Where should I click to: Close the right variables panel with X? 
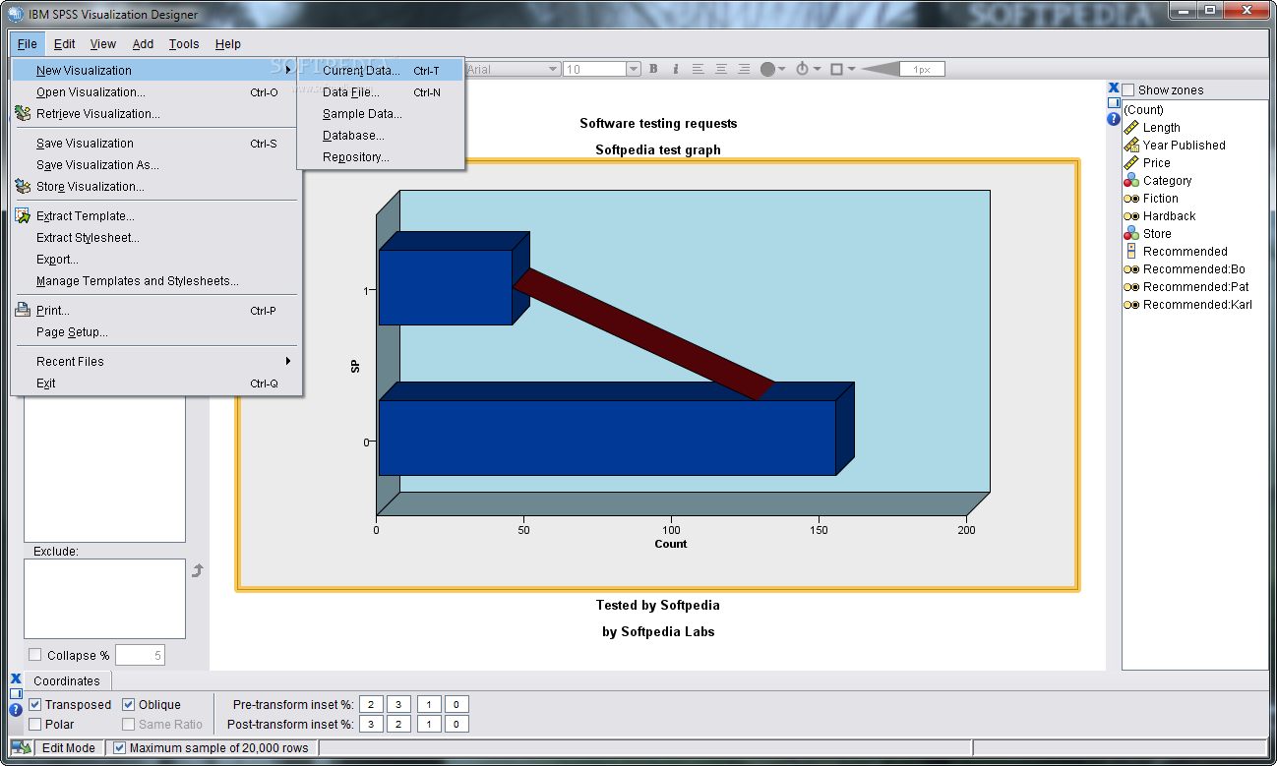click(x=1114, y=88)
